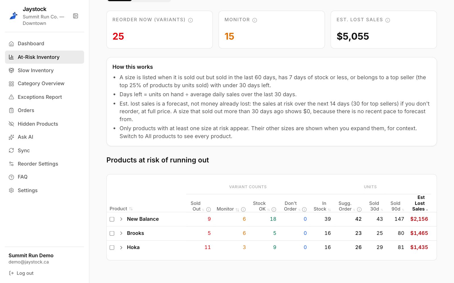View Hidden Products

pos(45,124)
